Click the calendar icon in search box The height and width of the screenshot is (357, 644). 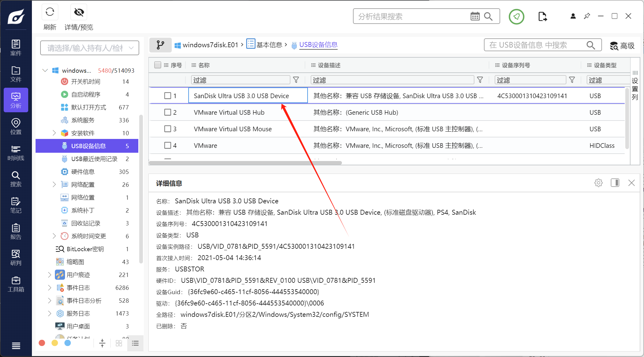(x=475, y=16)
